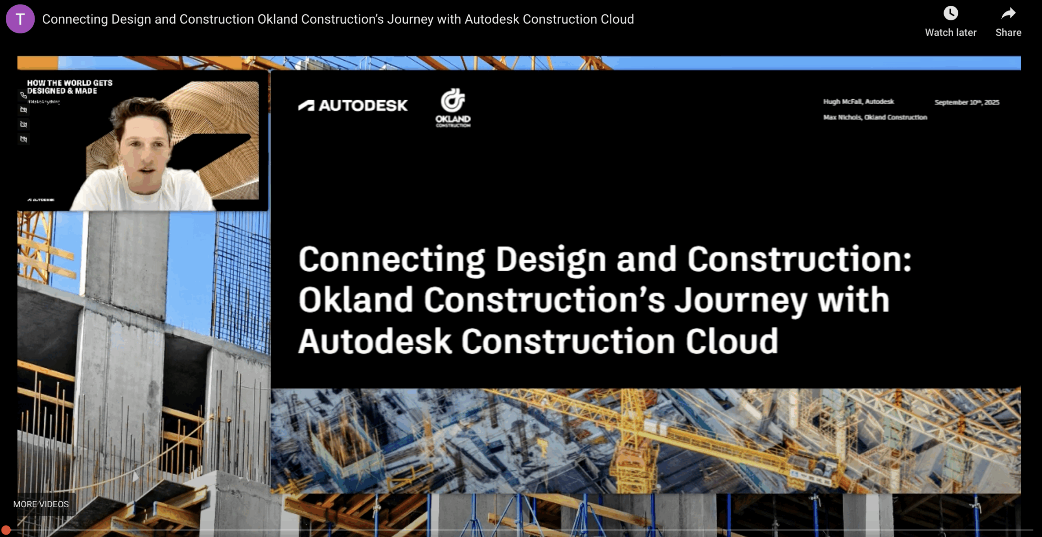Click the text "Max Nichols, Okland Construction"
The image size is (1042, 537).
pyautogui.click(x=875, y=117)
